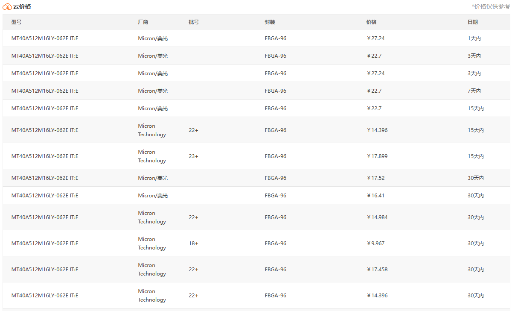
Task: Open the model in the 1天内 row
Action: pos(45,38)
